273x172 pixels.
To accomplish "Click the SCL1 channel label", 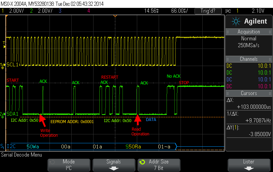I will pos(12,65).
